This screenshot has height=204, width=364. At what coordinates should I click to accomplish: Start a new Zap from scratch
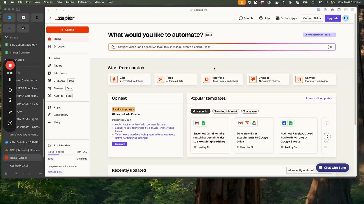pyautogui.click(x=130, y=79)
